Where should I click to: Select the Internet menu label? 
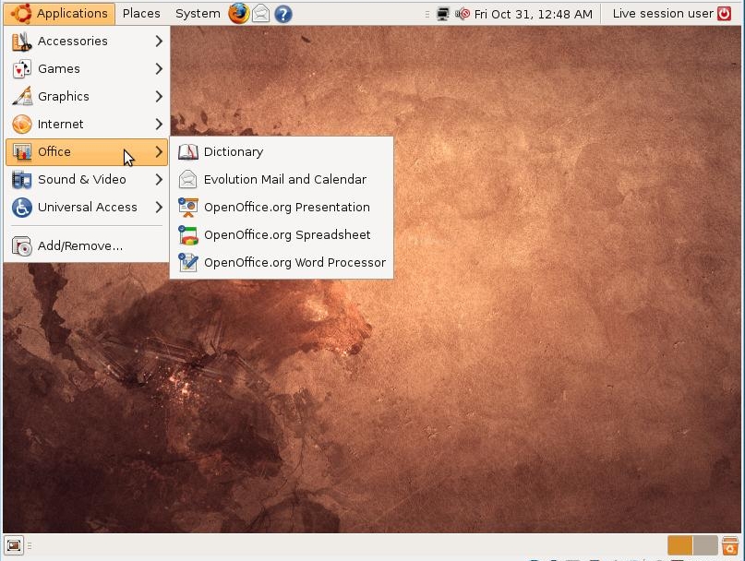(60, 125)
